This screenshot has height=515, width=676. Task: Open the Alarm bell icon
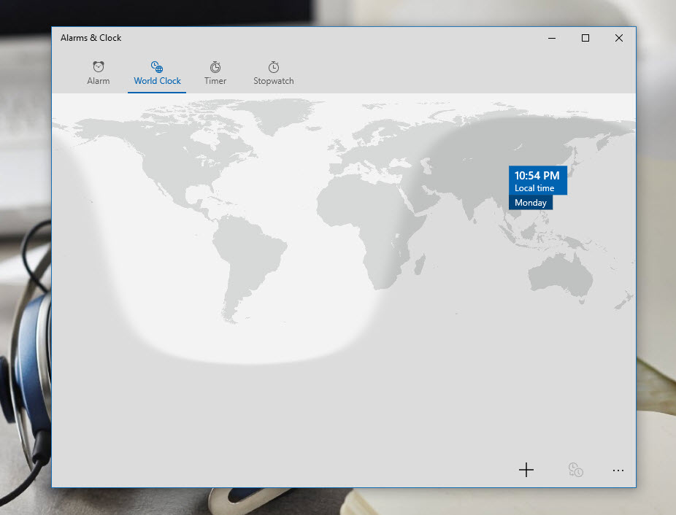click(x=99, y=67)
